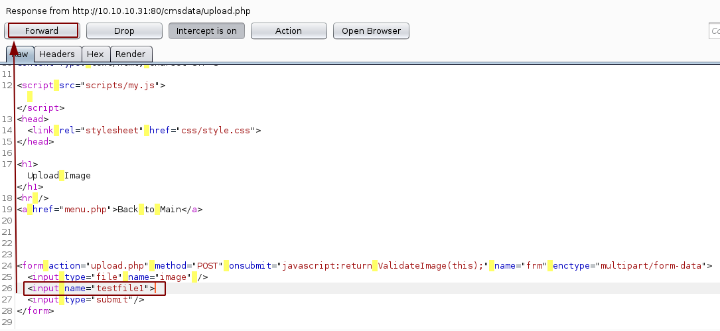720x331 pixels.
Task: Open the Hex tab
Action: [x=95, y=54]
